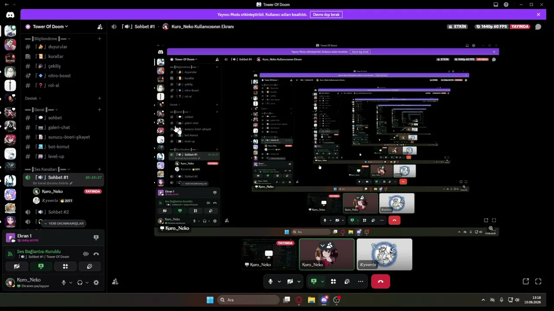Toggle noise suppression waveform icon
The height and width of the screenshot is (311, 554).
click(x=86, y=254)
